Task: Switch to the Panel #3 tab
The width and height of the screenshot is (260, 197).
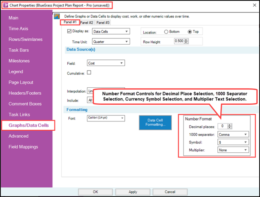Action: pos(103,23)
